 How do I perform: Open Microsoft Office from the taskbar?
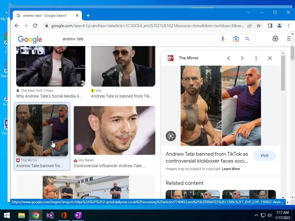64,215
